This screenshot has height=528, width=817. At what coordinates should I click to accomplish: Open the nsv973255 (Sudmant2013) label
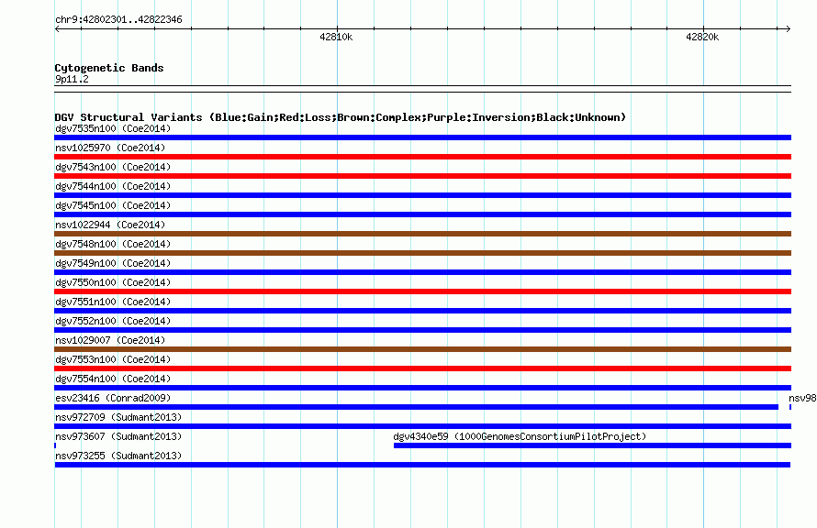pyautogui.click(x=118, y=456)
